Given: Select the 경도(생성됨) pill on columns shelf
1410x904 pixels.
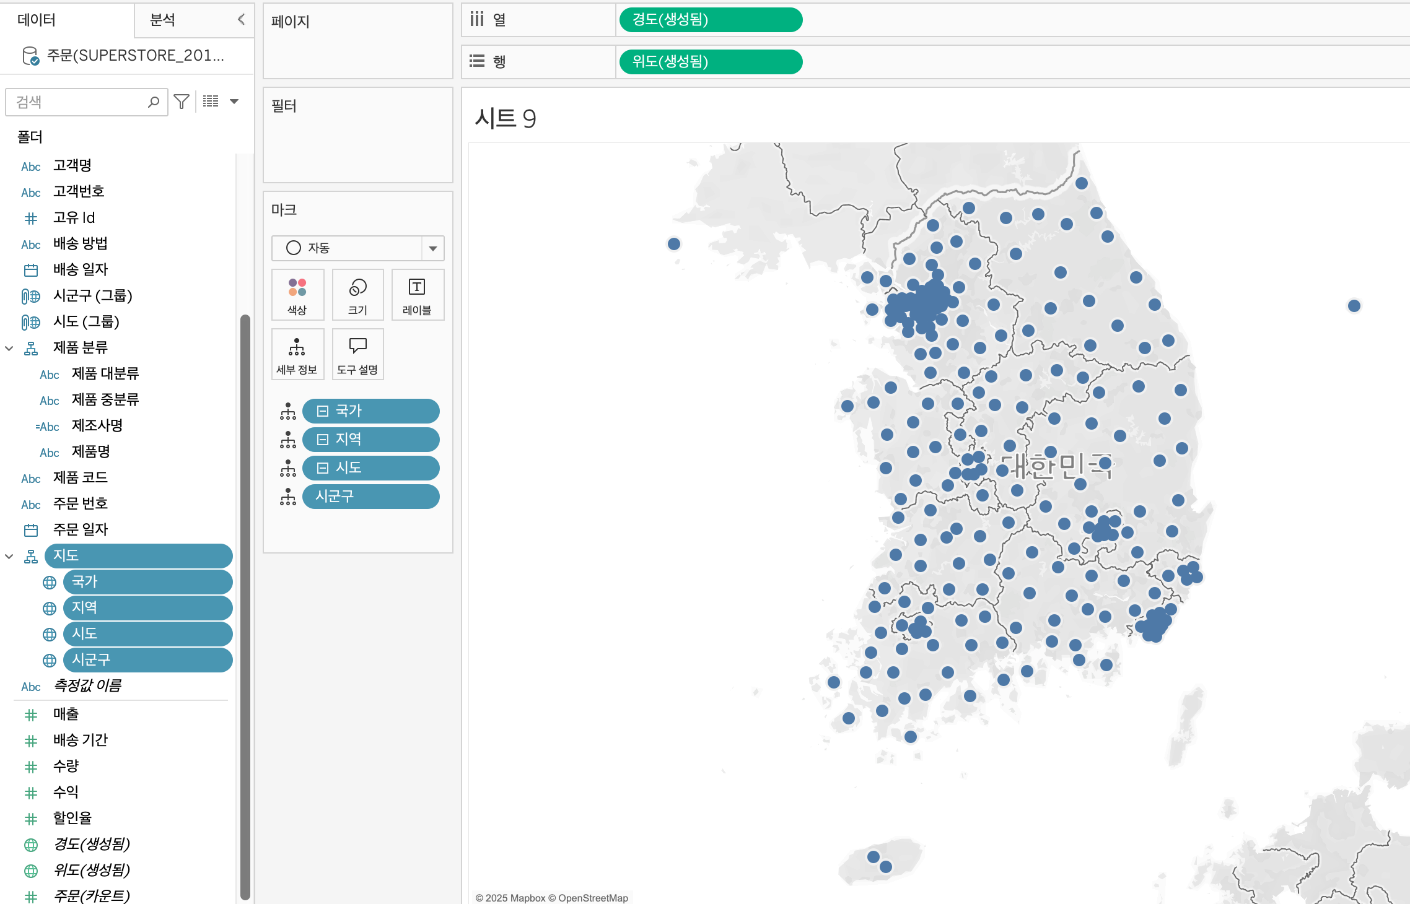Looking at the screenshot, I should click(x=711, y=20).
